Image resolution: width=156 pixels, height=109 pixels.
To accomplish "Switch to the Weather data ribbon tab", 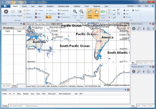I will click(63, 6).
